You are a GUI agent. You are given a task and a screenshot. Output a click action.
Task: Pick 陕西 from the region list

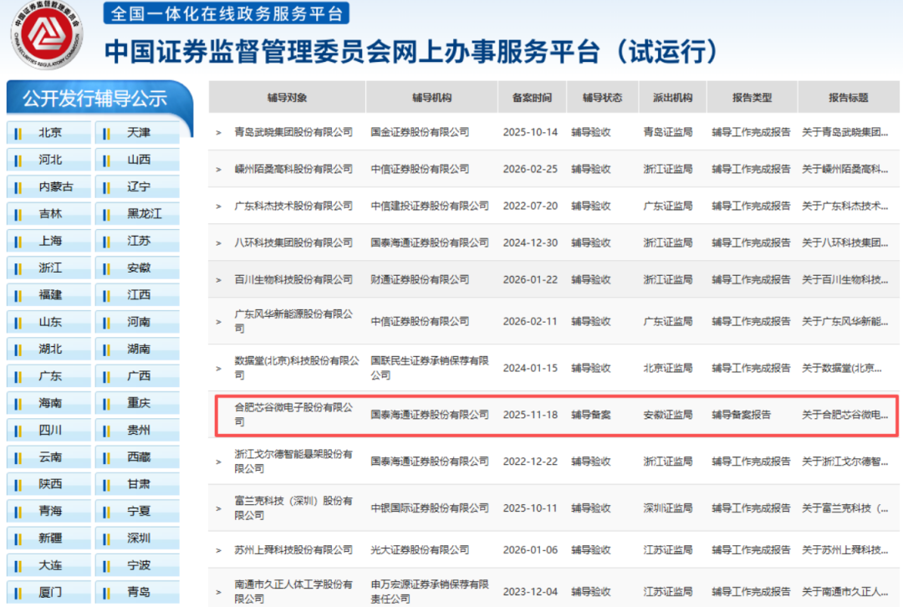(49, 484)
